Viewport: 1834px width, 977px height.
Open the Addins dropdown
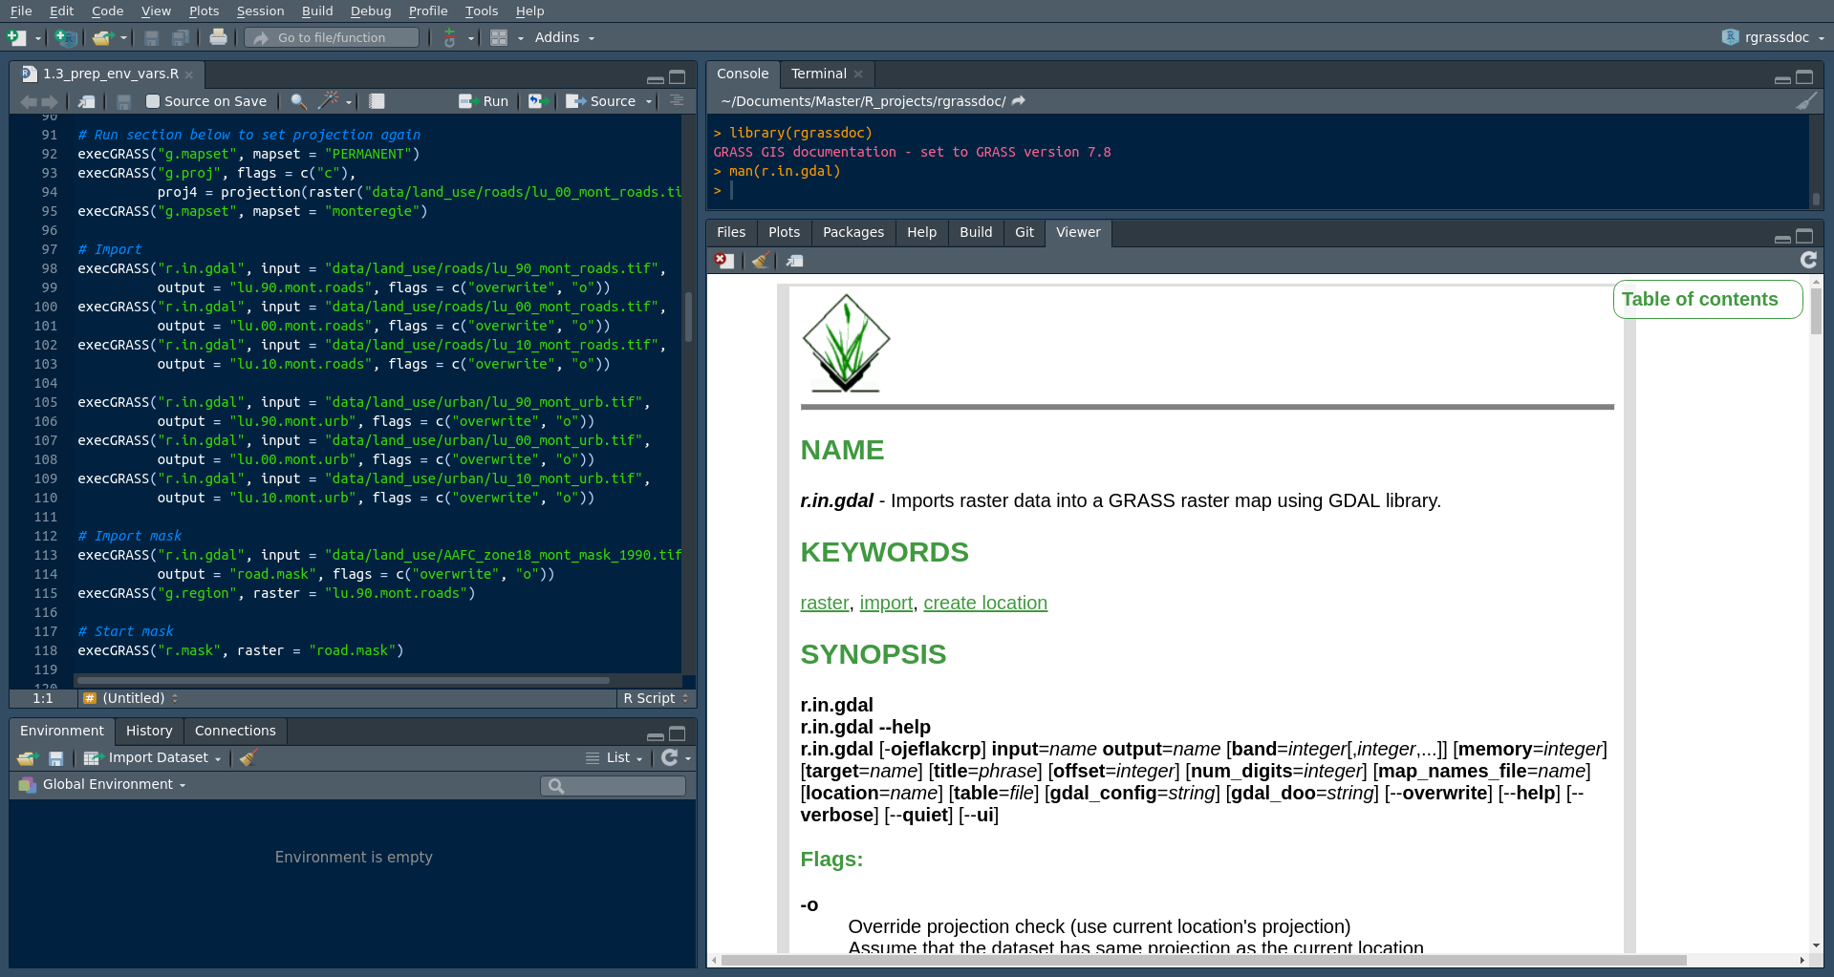(x=565, y=37)
